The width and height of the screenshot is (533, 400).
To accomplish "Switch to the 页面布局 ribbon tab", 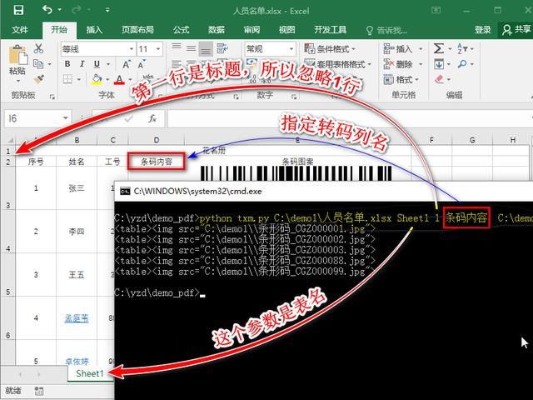I will (x=137, y=30).
